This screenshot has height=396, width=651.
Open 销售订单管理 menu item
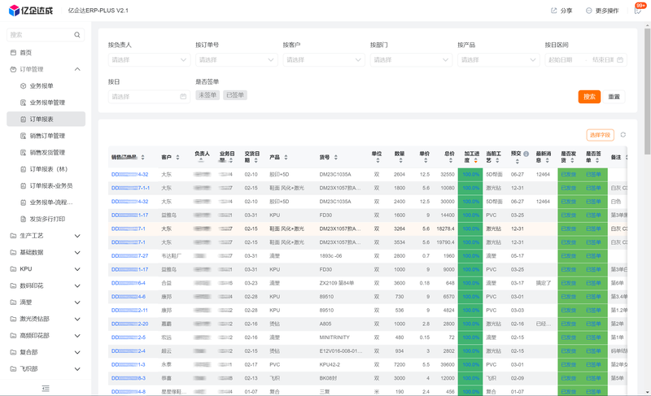pyautogui.click(x=47, y=136)
